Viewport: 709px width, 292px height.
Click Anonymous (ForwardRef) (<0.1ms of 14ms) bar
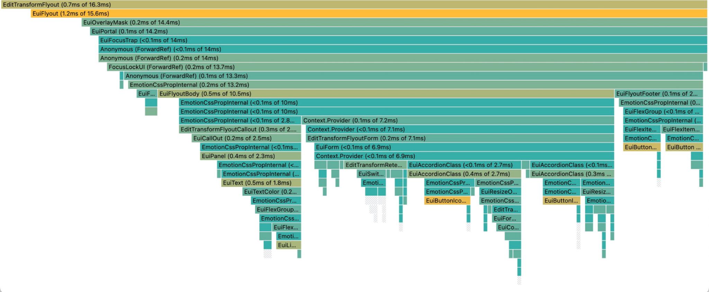(403, 49)
